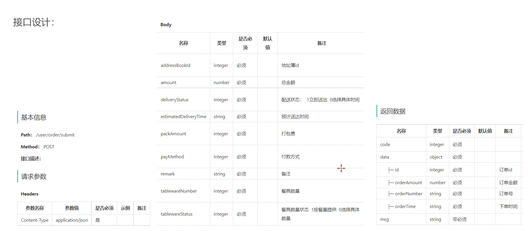Select the 返回数据 section heading
The width and height of the screenshot is (530, 231).
(393, 111)
